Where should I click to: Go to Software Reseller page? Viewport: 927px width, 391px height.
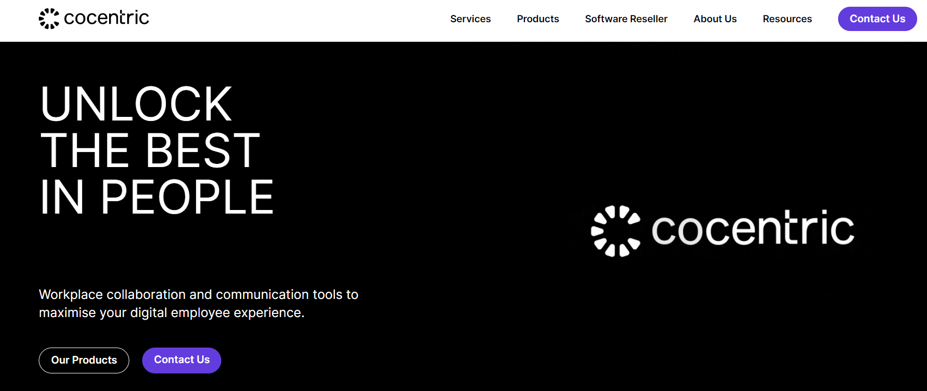626,19
